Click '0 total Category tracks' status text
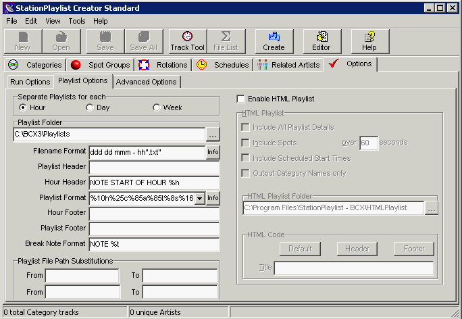The width and height of the screenshot is (462, 319). 41,312
